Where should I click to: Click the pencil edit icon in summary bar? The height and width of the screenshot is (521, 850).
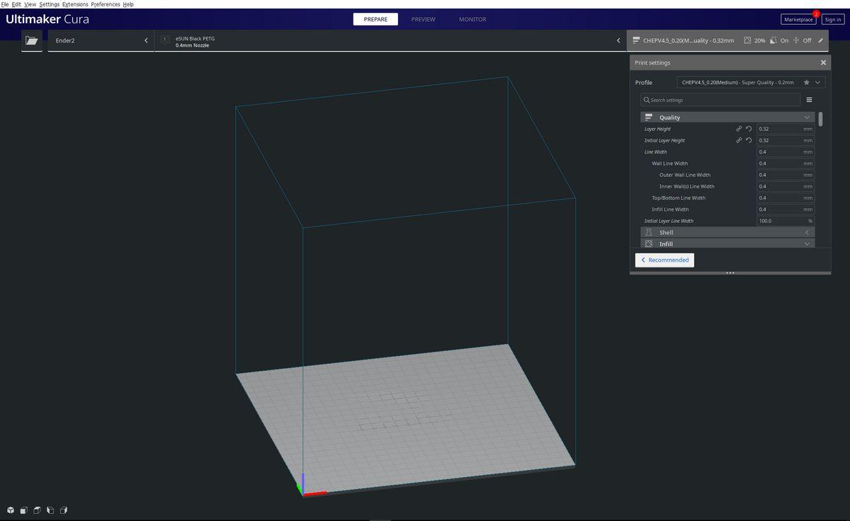[x=820, y=40]
